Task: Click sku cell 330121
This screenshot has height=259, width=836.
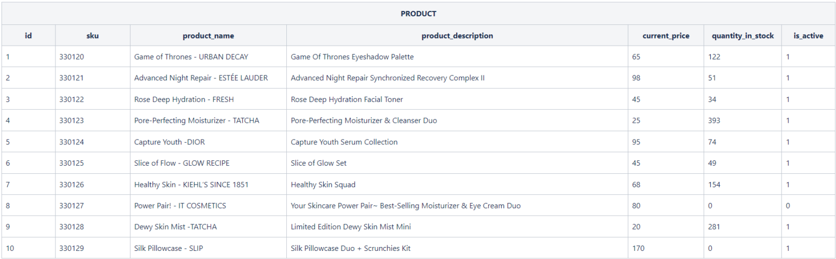Action: [72, 78]
